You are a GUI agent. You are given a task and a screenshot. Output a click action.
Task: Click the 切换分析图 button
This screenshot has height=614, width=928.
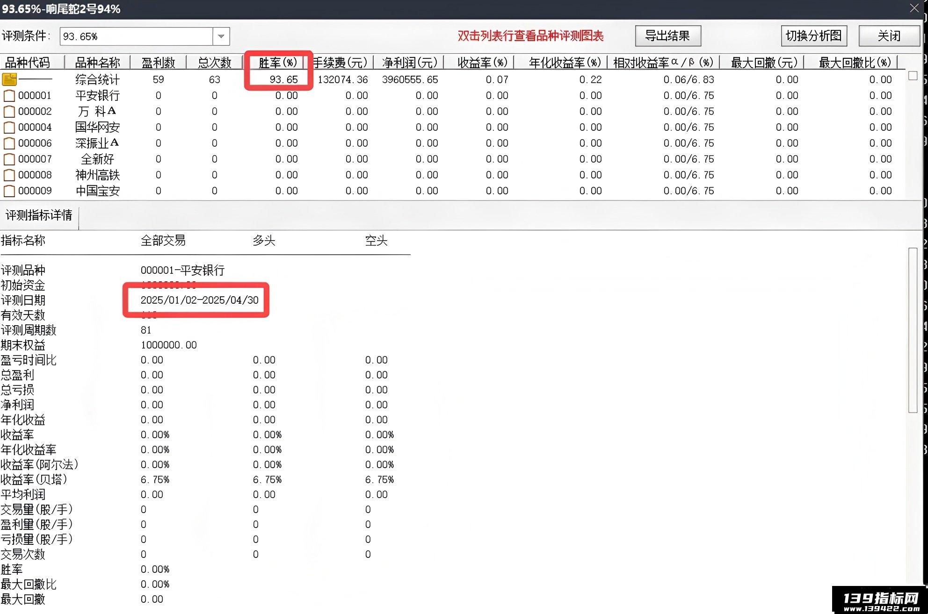click(814, 36)
